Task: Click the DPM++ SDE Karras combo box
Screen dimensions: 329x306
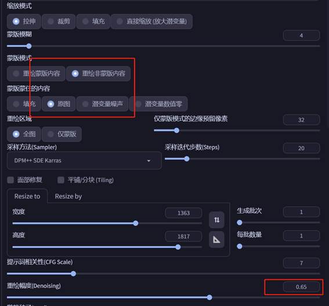Action: (x=84, y=161)
